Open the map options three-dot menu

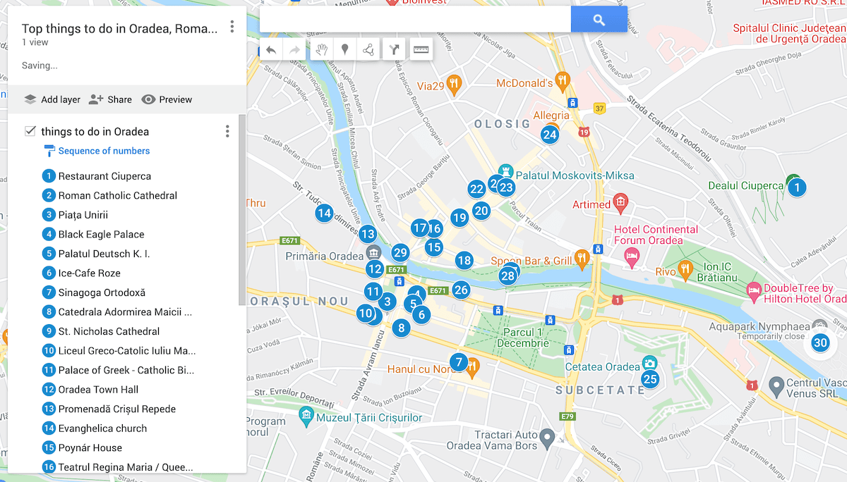point(232,26)
